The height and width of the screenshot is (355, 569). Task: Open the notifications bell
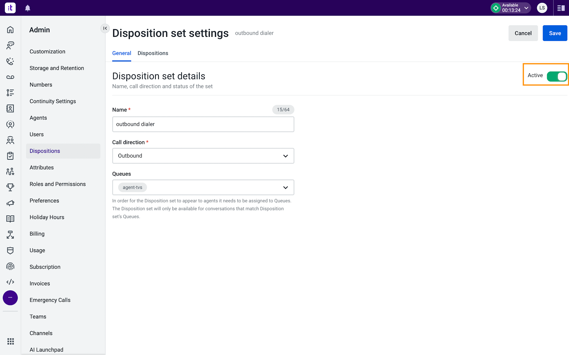click(x=28, y=8)
